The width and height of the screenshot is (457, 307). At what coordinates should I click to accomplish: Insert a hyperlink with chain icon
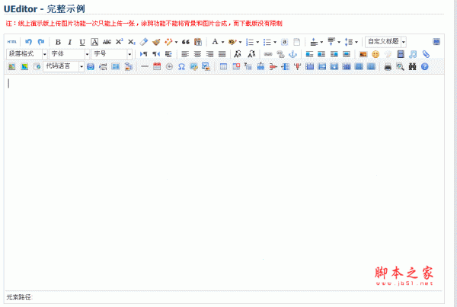click(268, 54)
